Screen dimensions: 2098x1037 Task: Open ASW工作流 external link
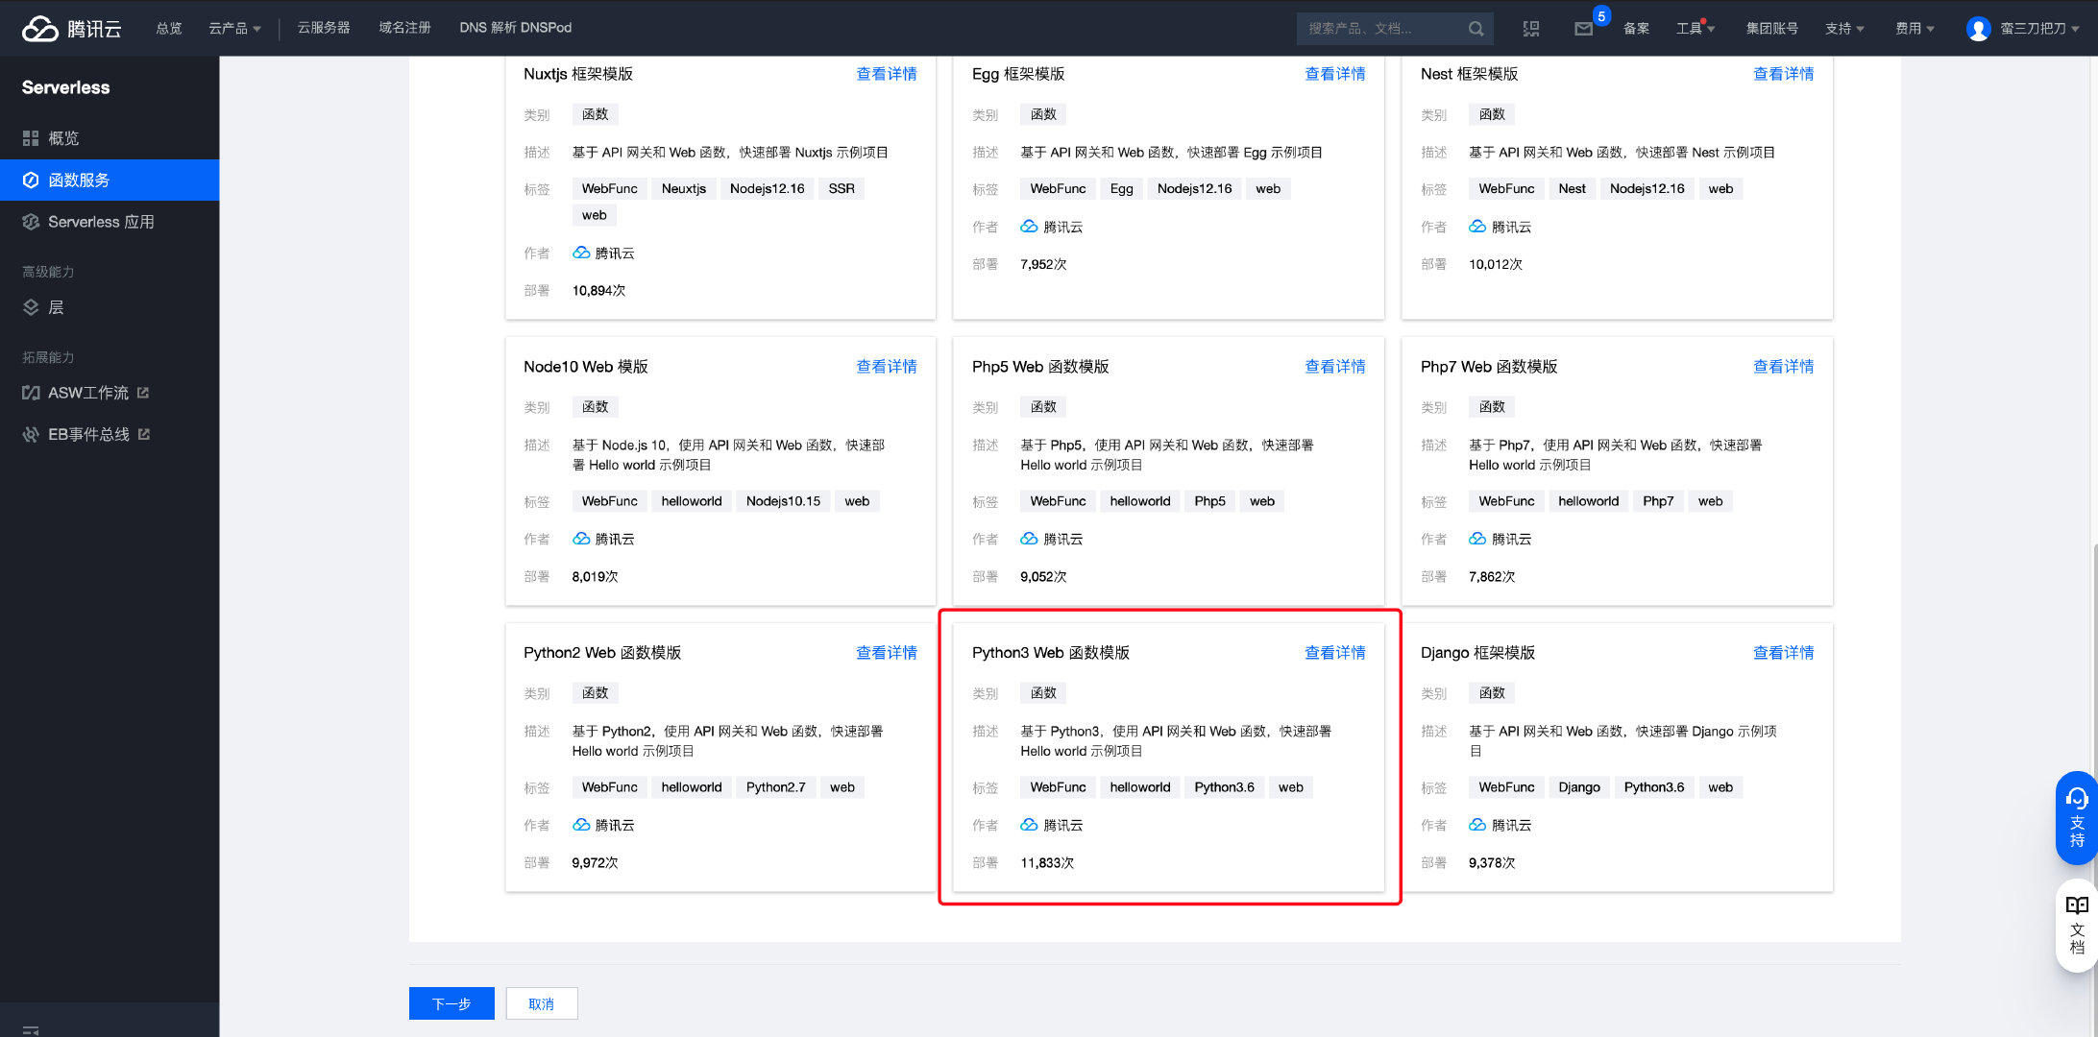coord(87,393)
